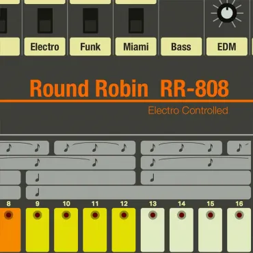Click the half-note bar above step 13
Viewport: 253px width, 253px height.
click(x=196, y=178)
